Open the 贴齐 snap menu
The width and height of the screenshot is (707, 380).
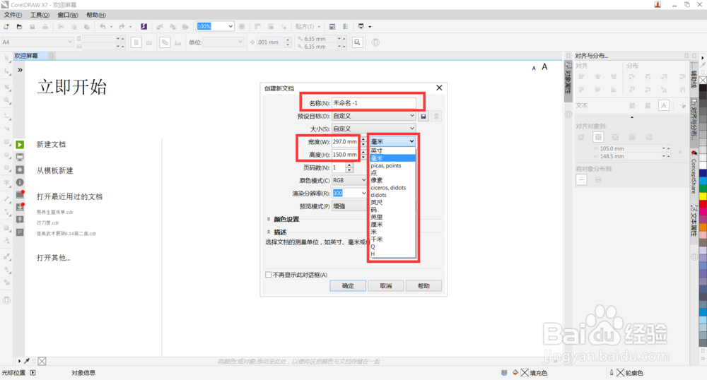[x=308, y=27]
